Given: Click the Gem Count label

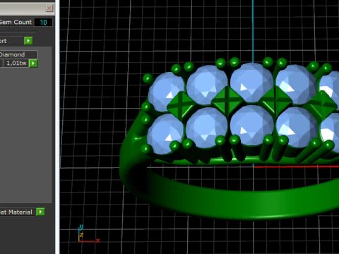Looking at the screenshot, I should coord(16,22).
